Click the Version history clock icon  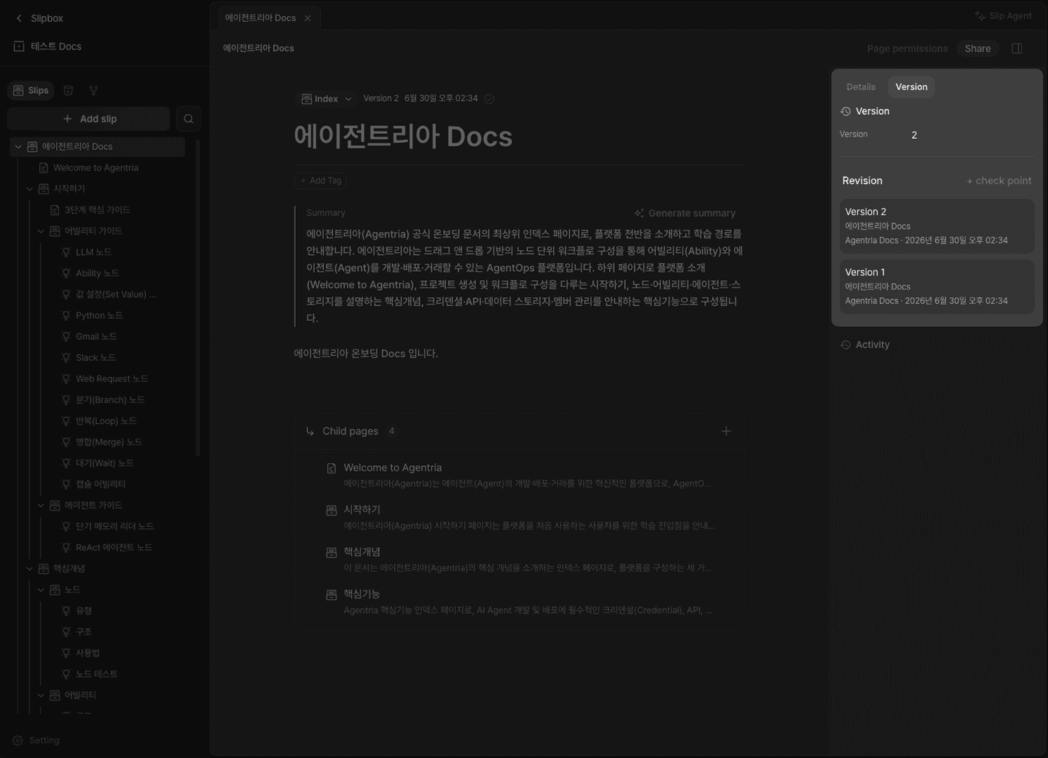coord(845,111)
